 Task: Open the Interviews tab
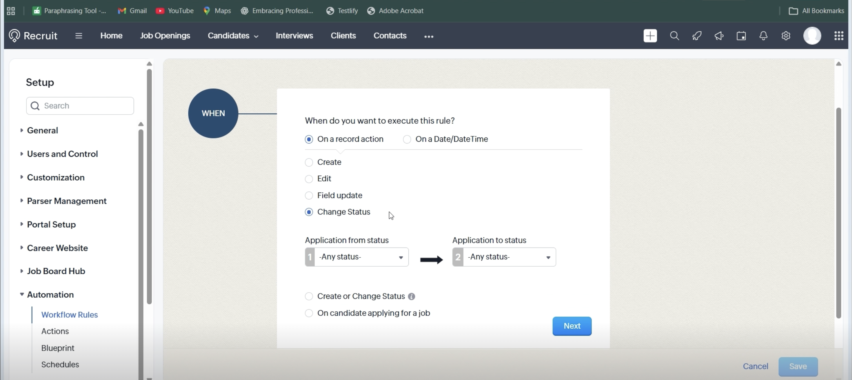click(x=294, y=36)
